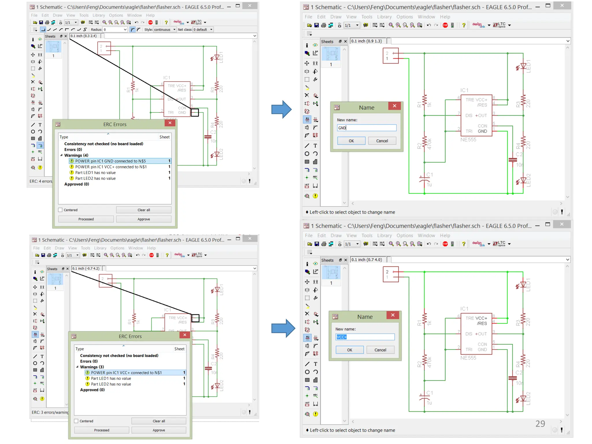Open Library menu above the GND Name dialog
The image size is (592, 444).
(384, 17)
